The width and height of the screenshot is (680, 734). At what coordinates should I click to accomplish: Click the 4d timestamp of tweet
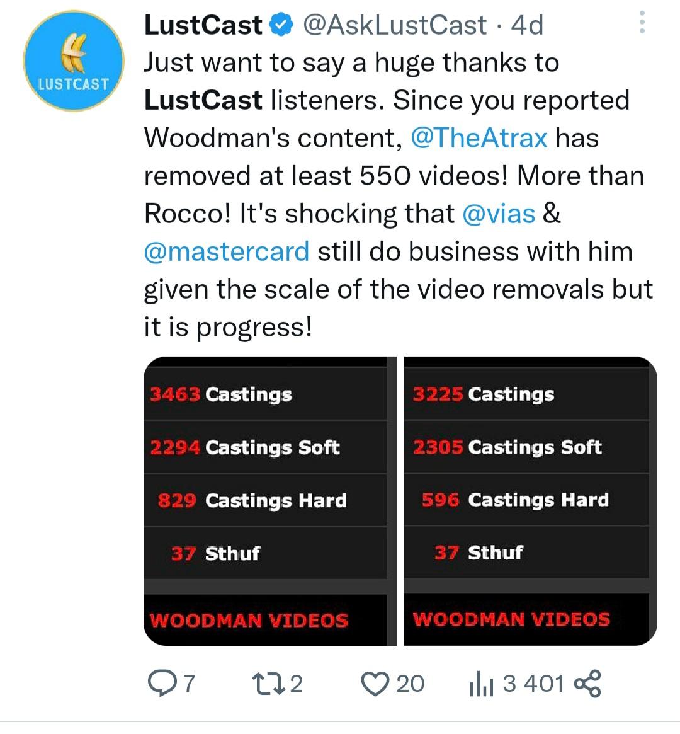(x=527, y=25)
